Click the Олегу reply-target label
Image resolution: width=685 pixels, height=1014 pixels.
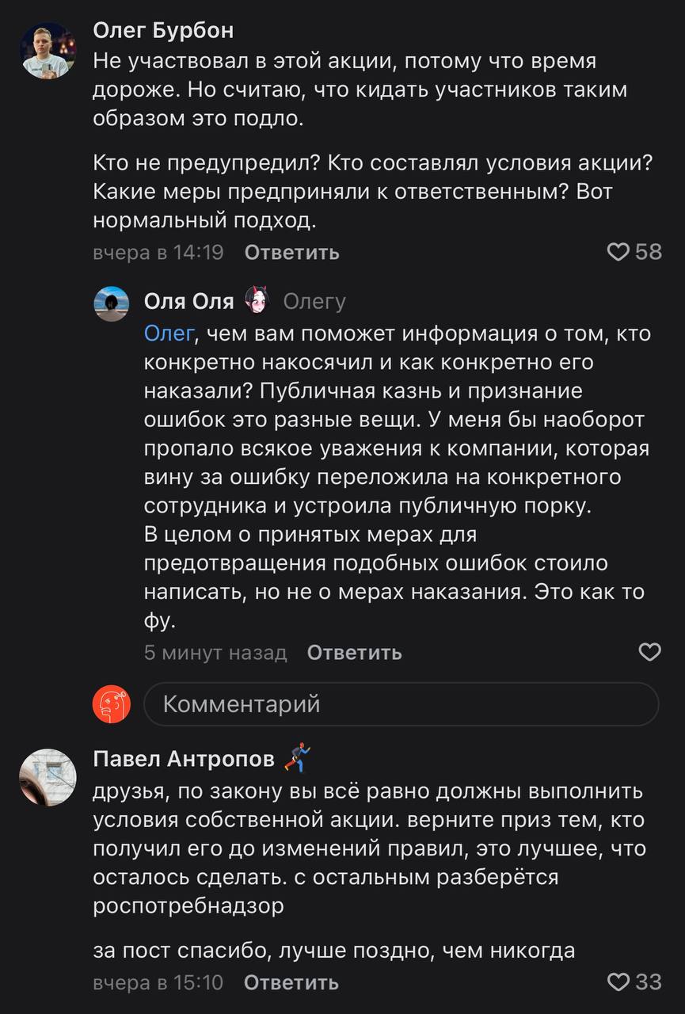[314, 301]
